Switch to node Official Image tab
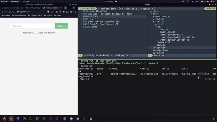The height and width of the screenshot is (122, 217). click(x=32, y=8)
